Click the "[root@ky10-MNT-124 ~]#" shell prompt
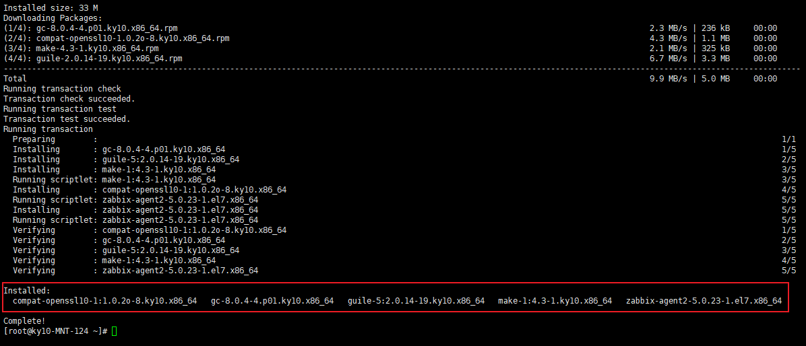 [x=55, y=331]
